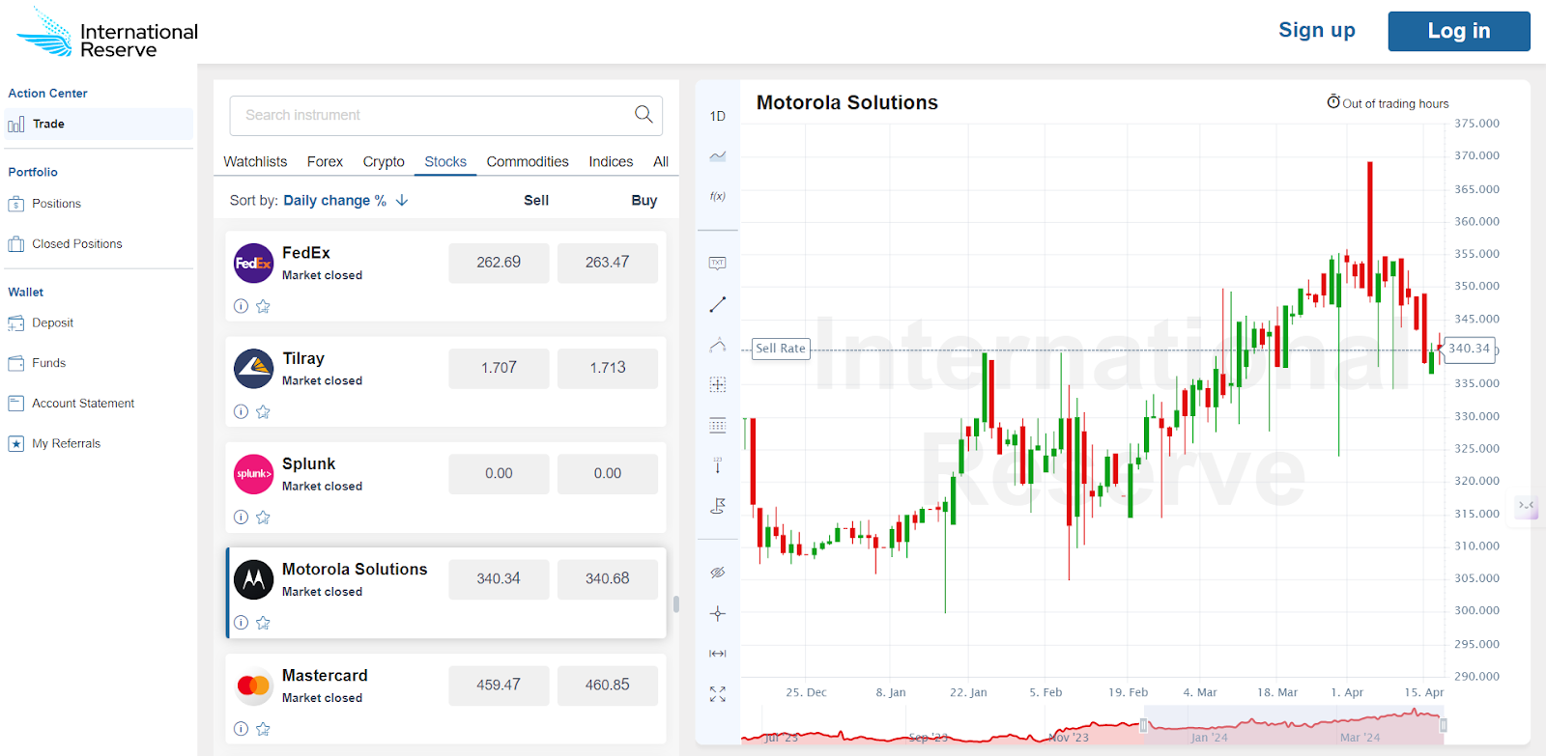Select the angled pitchfork drawing tool
The width and height of the screenshot is (1546, 756).
(x=717, y=345)
